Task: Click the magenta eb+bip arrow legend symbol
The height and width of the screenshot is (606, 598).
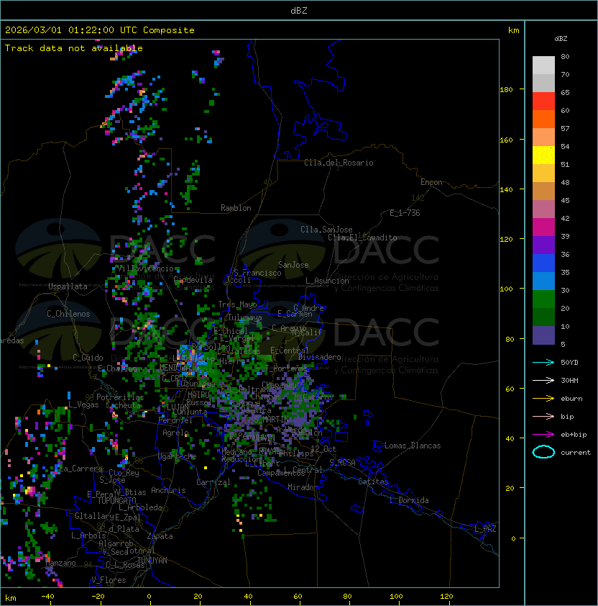Action: click(x=543, y=435)
